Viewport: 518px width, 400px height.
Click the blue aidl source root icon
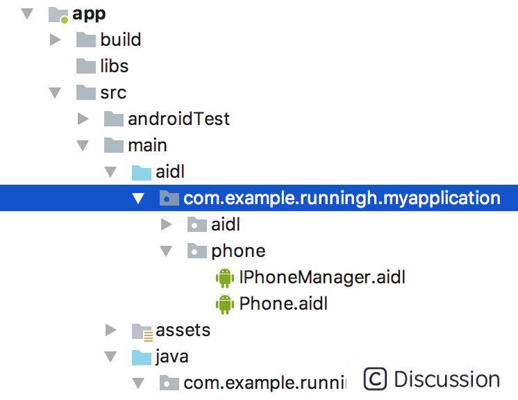point(142,173)
